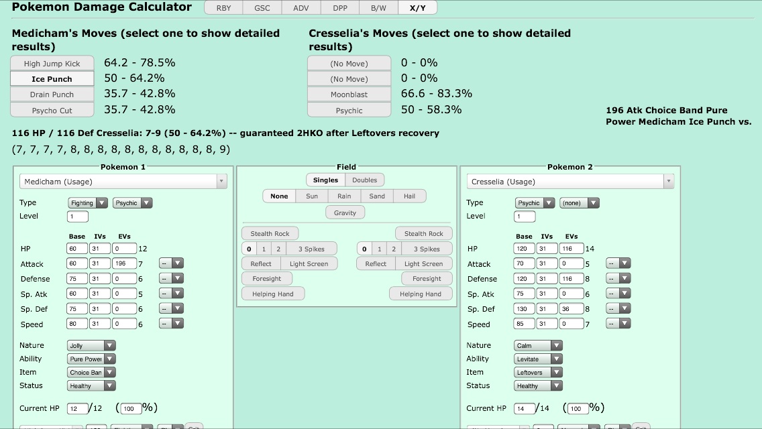Open the Cresselia (Usage) Pokemon selector
This screenshot has width=762, height=429.
(x=570, y=181)
